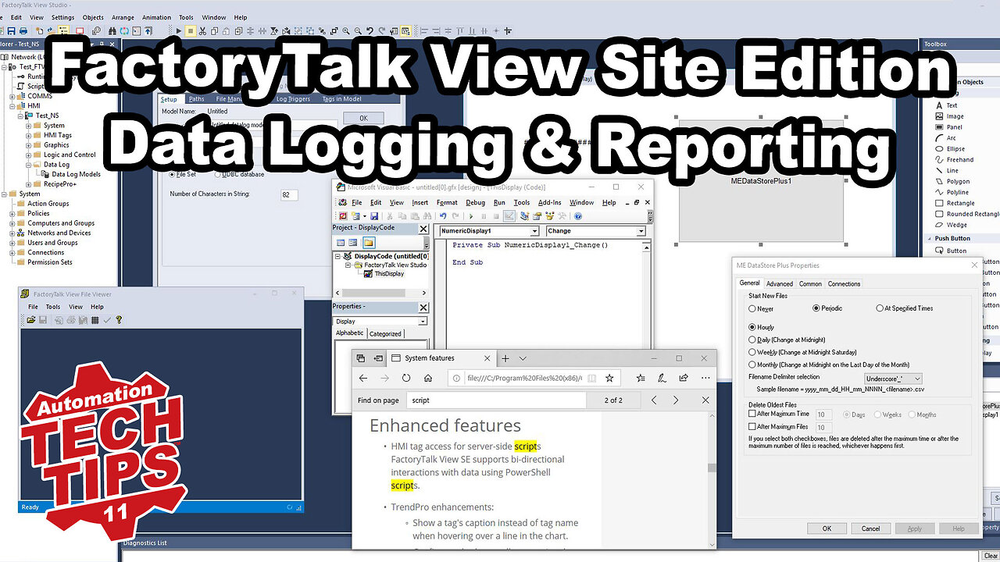Click the grid icon in File Viewer toolbar
The height and width of the screenshot is (562, 1000).
click(x=95, y=320)
